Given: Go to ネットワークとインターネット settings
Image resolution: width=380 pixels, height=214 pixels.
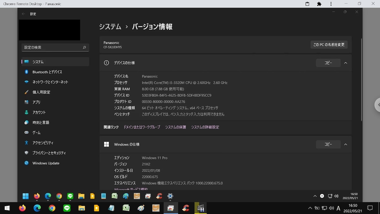Looking at the screenshot, I should tap(55, 82).
